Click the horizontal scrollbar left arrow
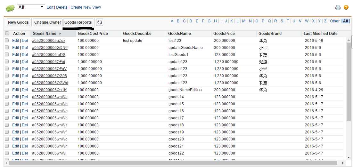Viewport: 353px width, 167px height. (x=6, y=163)
